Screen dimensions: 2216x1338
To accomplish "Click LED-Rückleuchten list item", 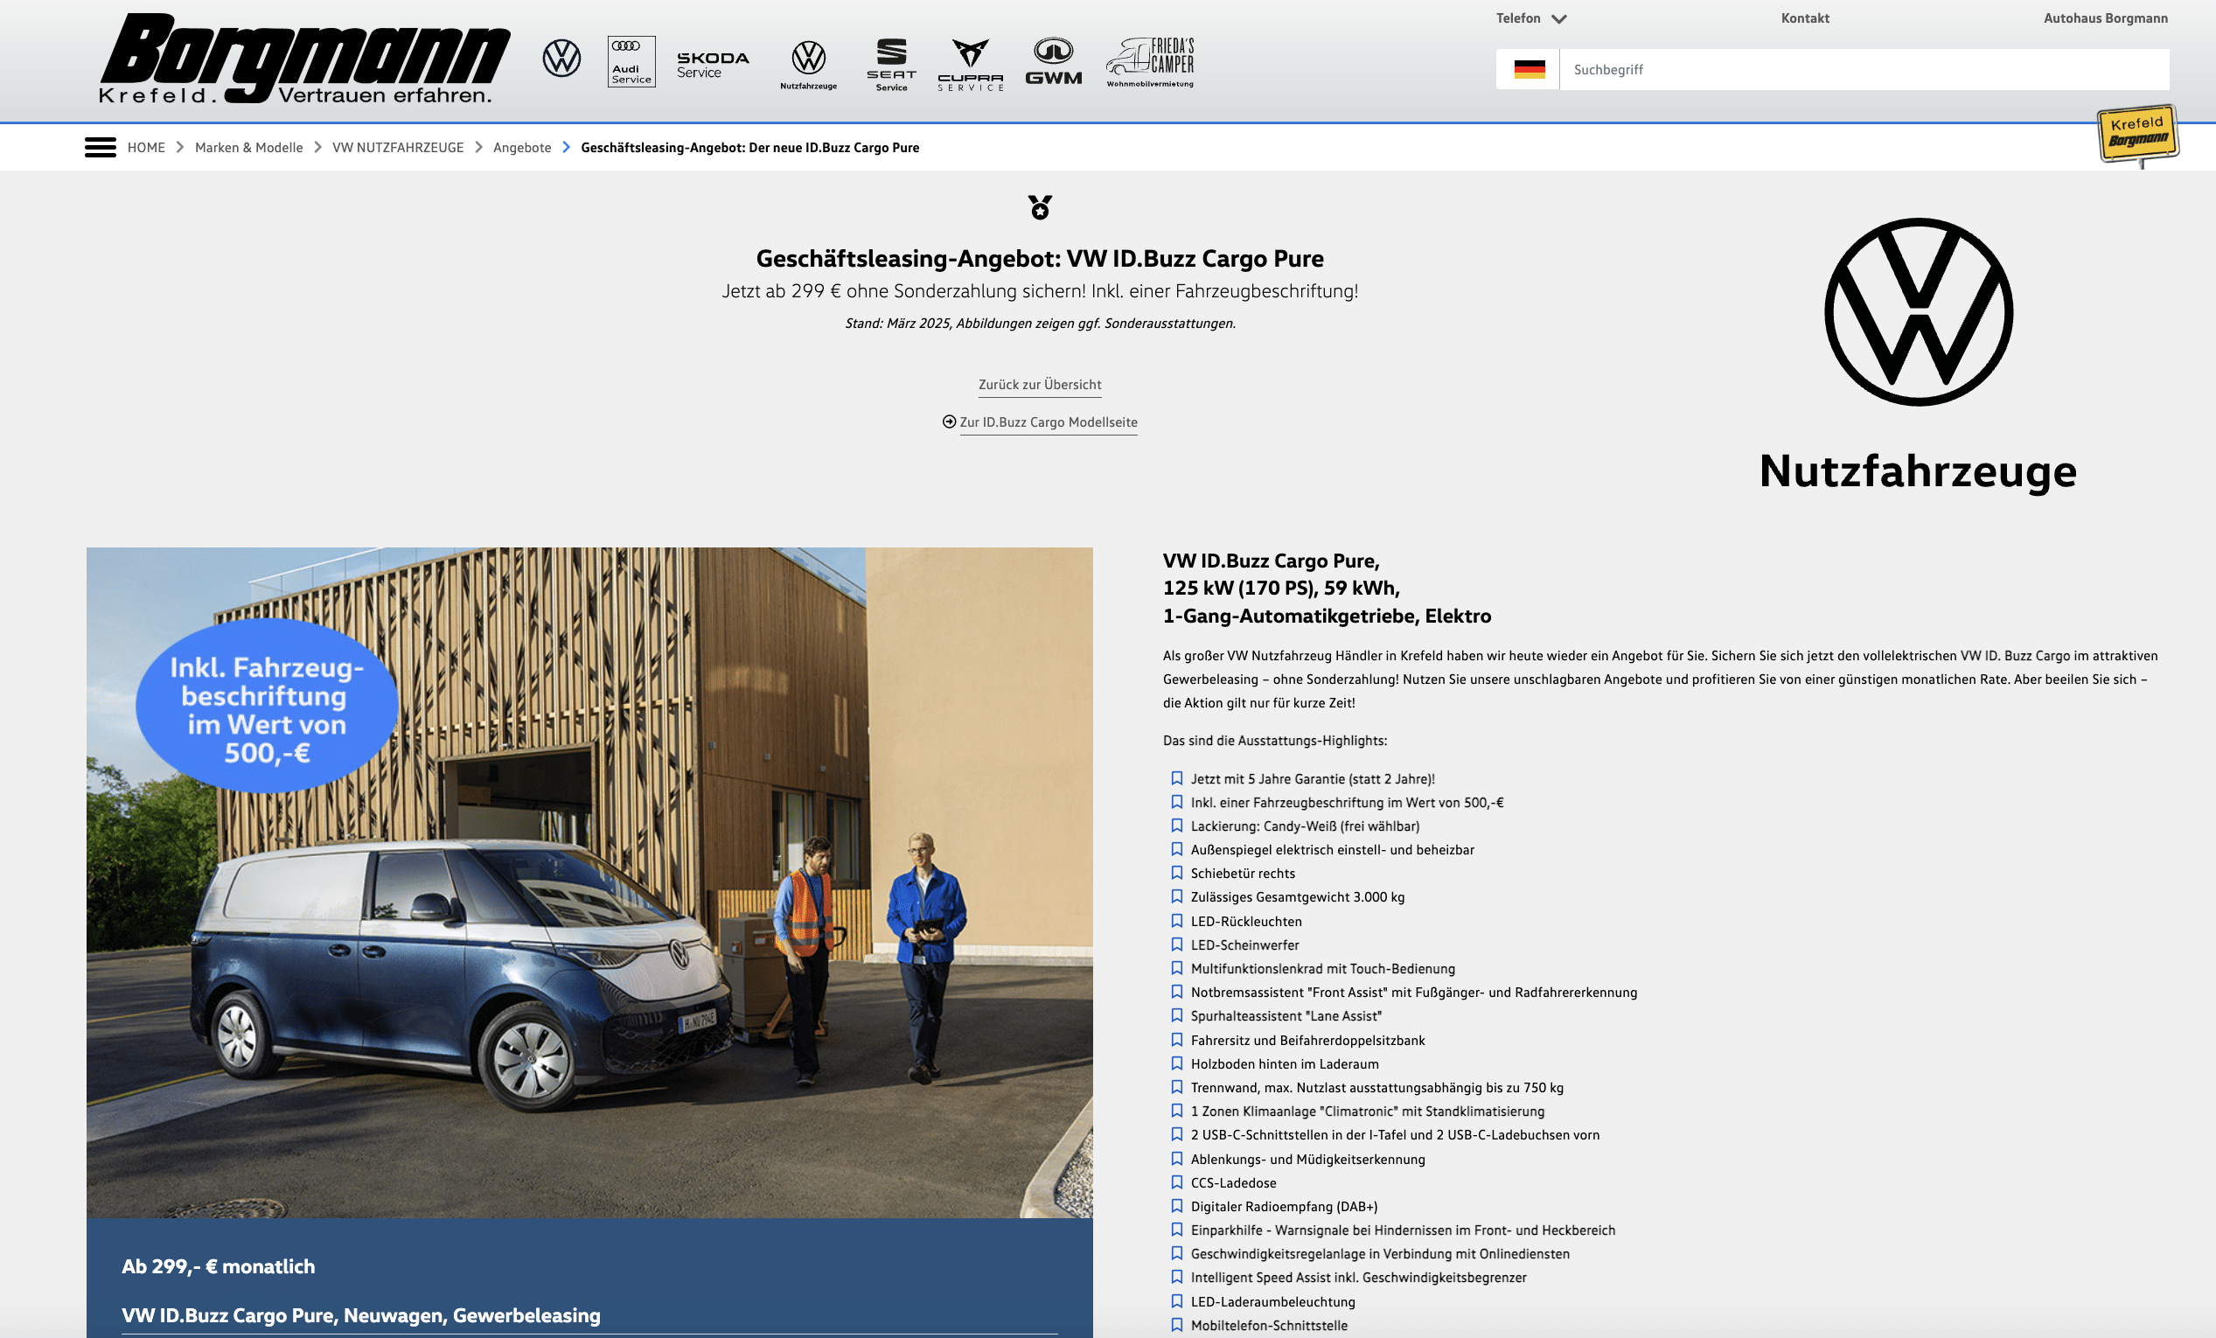I will coord(1245,922).
